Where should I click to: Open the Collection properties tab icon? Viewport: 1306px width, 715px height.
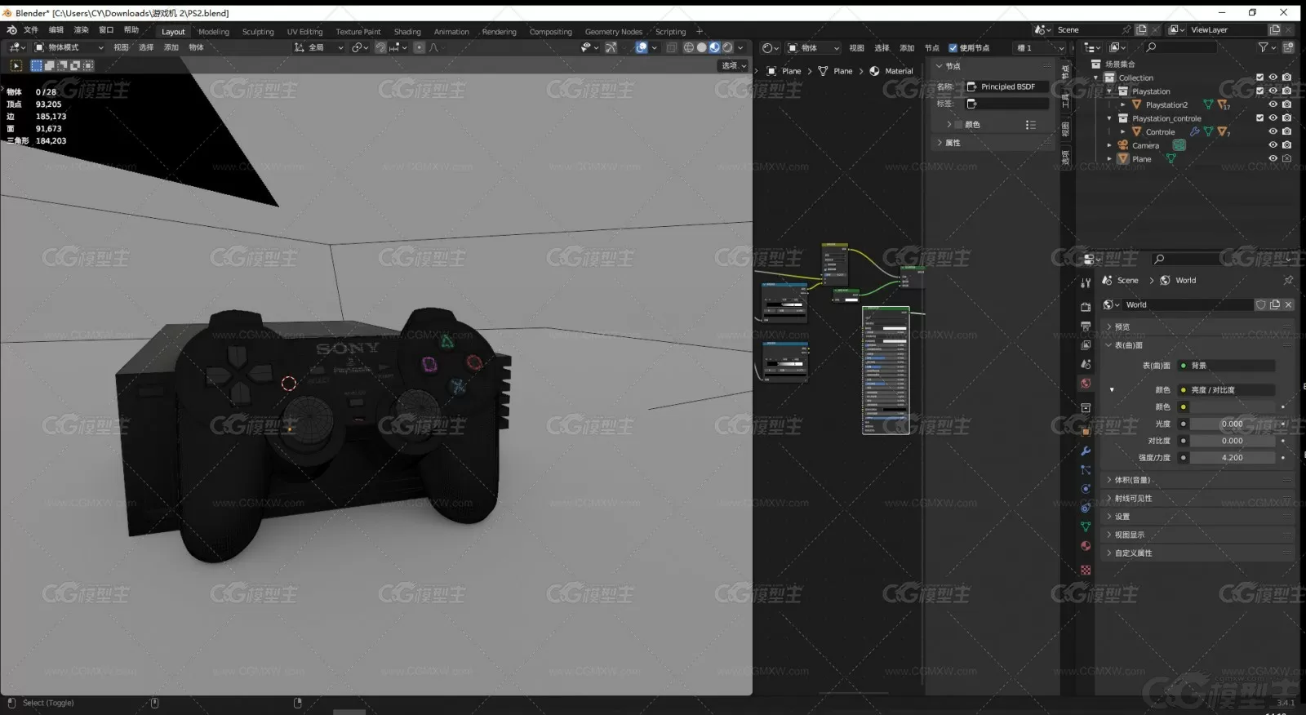[1086, 408]
